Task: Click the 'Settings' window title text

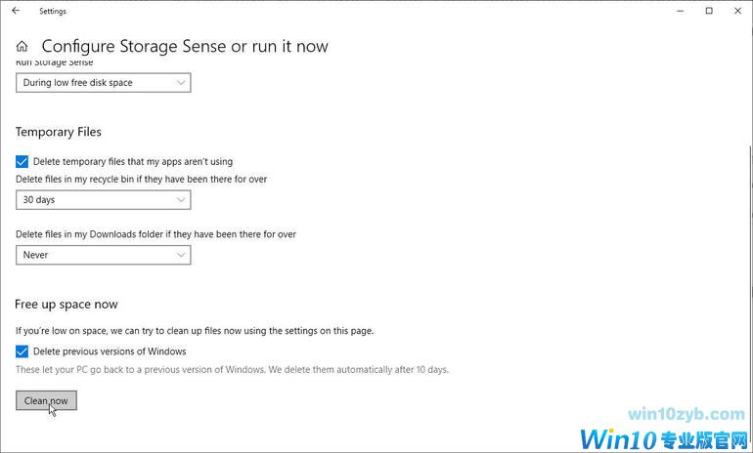Action: [53, 11]
